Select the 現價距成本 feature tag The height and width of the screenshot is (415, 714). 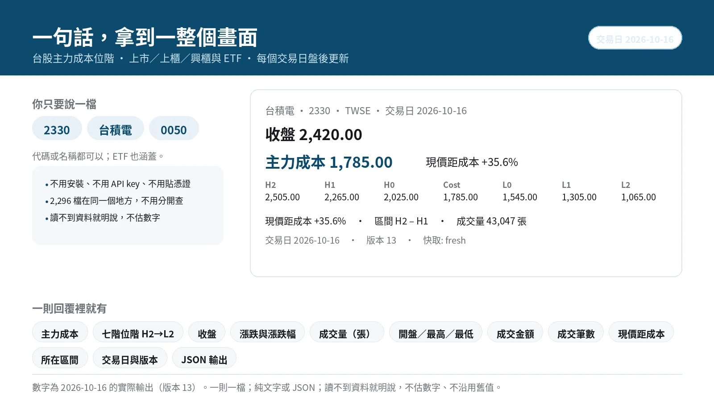[641, 332]
